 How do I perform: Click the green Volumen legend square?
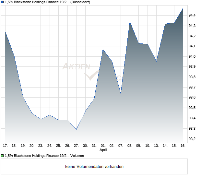2,156
